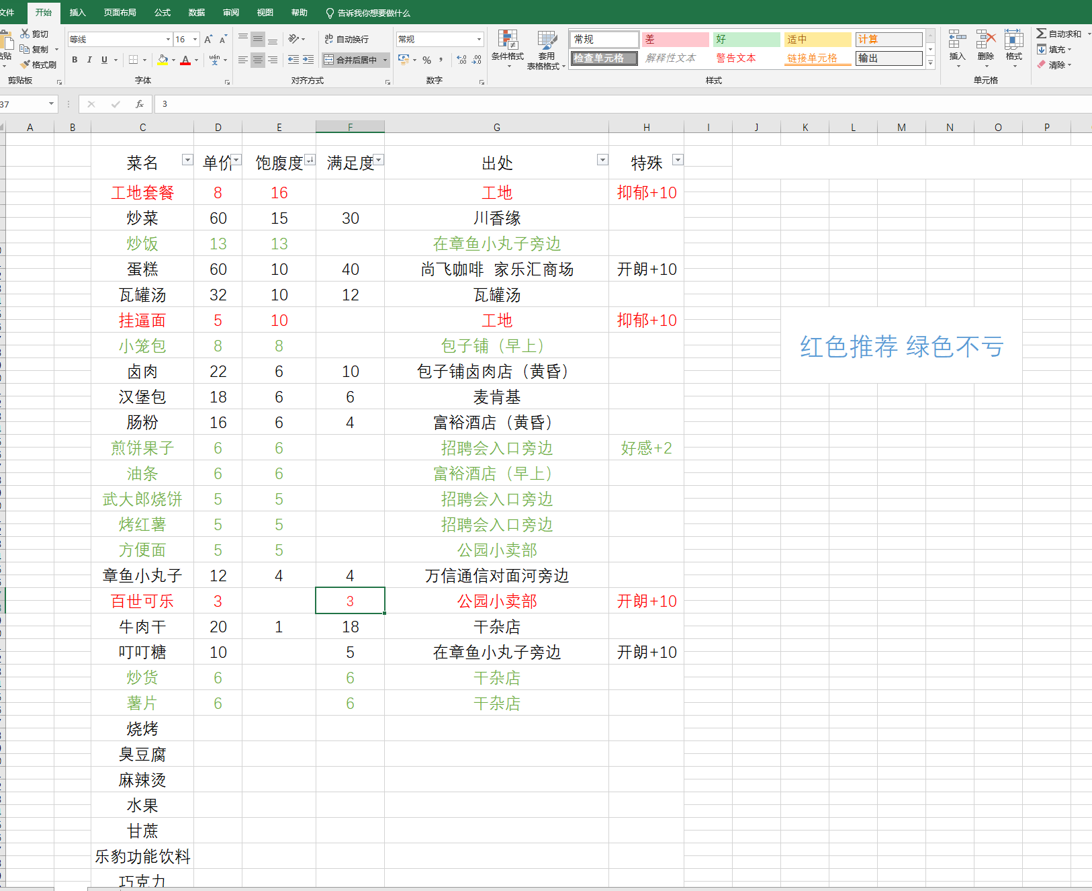Open the 满足度 column filter dropdown
1092x891 pixels.
coord(379,160)
